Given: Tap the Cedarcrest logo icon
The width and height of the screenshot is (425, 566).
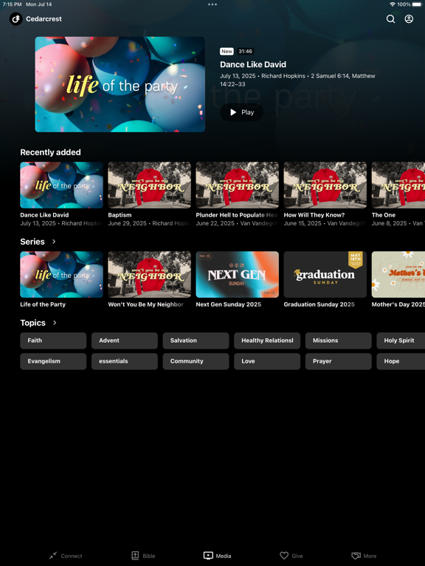Looking at the screenshot, I should (x=16, y=18).
